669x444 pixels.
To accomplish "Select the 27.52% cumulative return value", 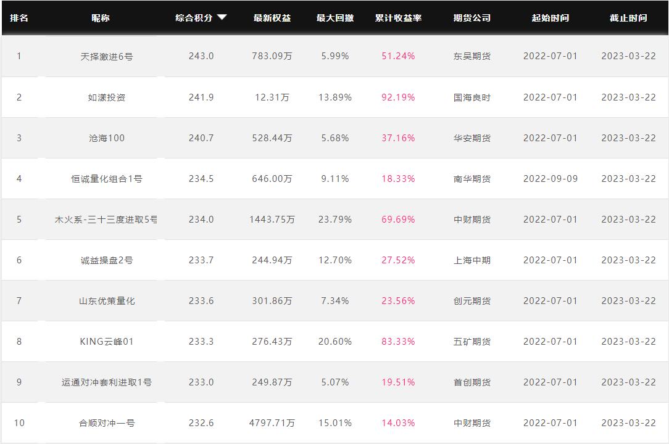I will tap(398, 260).
